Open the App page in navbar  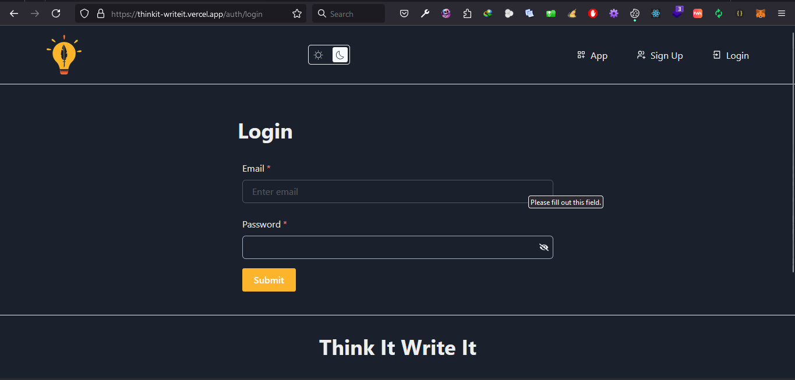pyautogui.click(x=592, y=56)
